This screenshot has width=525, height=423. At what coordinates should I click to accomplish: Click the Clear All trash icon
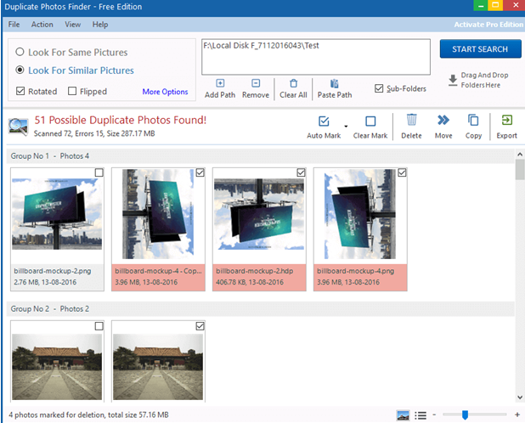coord(293,83)
